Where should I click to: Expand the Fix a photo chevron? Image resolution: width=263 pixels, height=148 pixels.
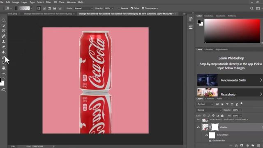pos(261,94)
